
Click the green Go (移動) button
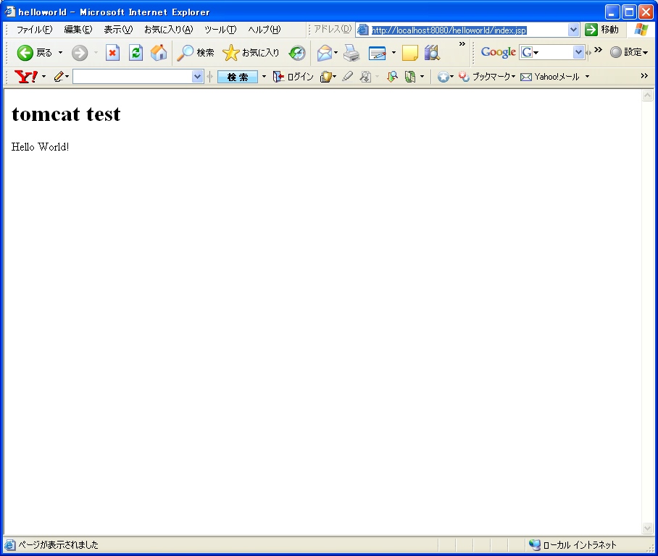click(601, 30)
